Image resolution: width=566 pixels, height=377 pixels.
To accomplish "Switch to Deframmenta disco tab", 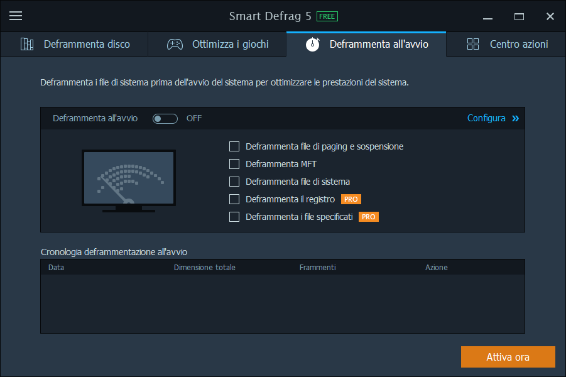I will pos(74,44).
